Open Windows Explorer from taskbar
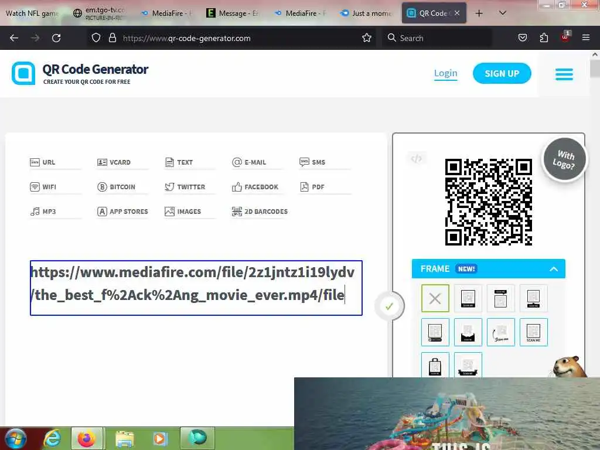600x450 pixels. click(124, 438)
